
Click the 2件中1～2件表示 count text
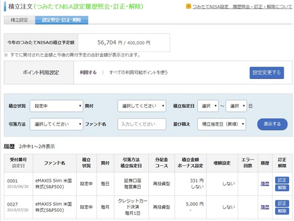pos(37,146)
